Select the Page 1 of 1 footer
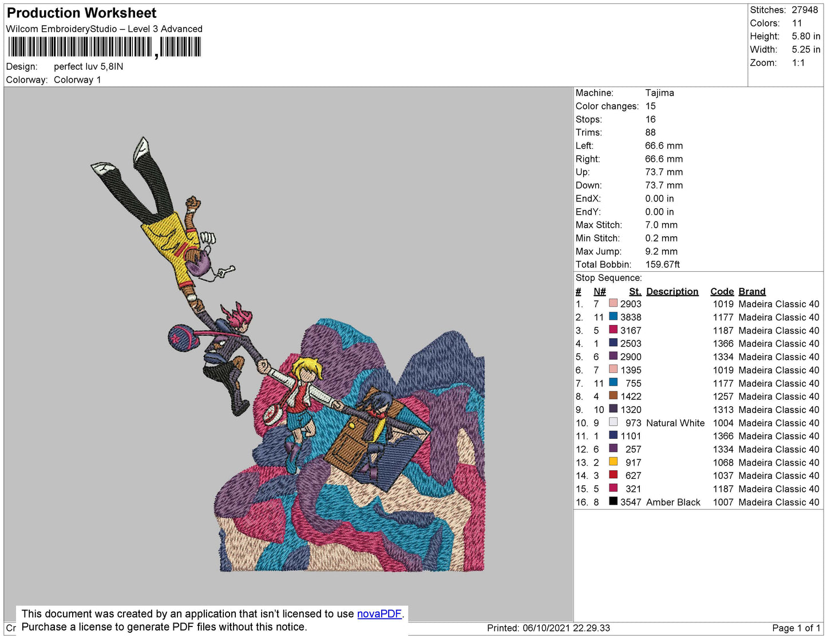 [x=796, y=628]
